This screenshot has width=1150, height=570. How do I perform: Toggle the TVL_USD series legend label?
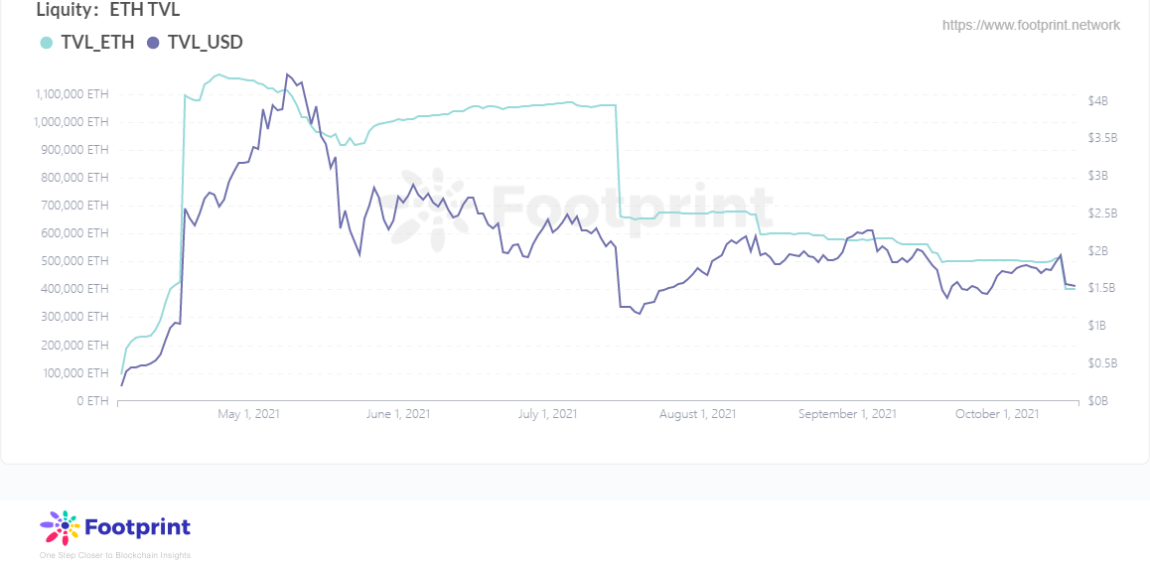206,43
